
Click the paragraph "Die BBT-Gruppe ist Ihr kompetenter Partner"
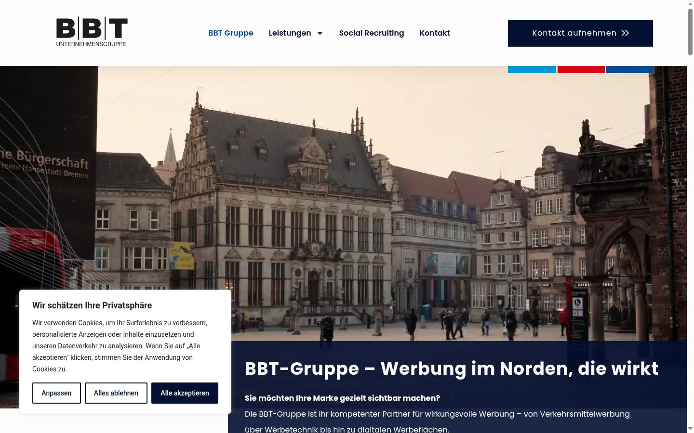[x=437, y=421]
